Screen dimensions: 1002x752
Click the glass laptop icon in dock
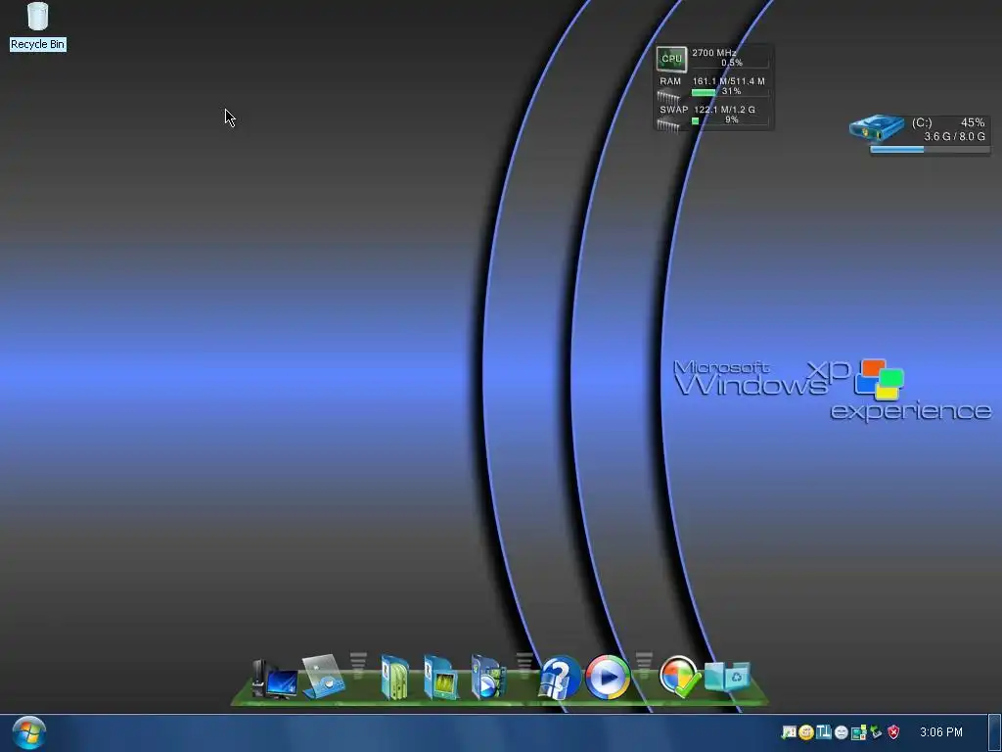[323, 677]
